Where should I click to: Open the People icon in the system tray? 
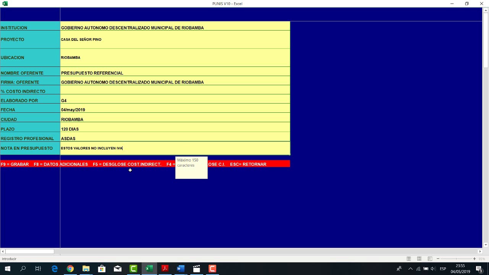point(399,269)
